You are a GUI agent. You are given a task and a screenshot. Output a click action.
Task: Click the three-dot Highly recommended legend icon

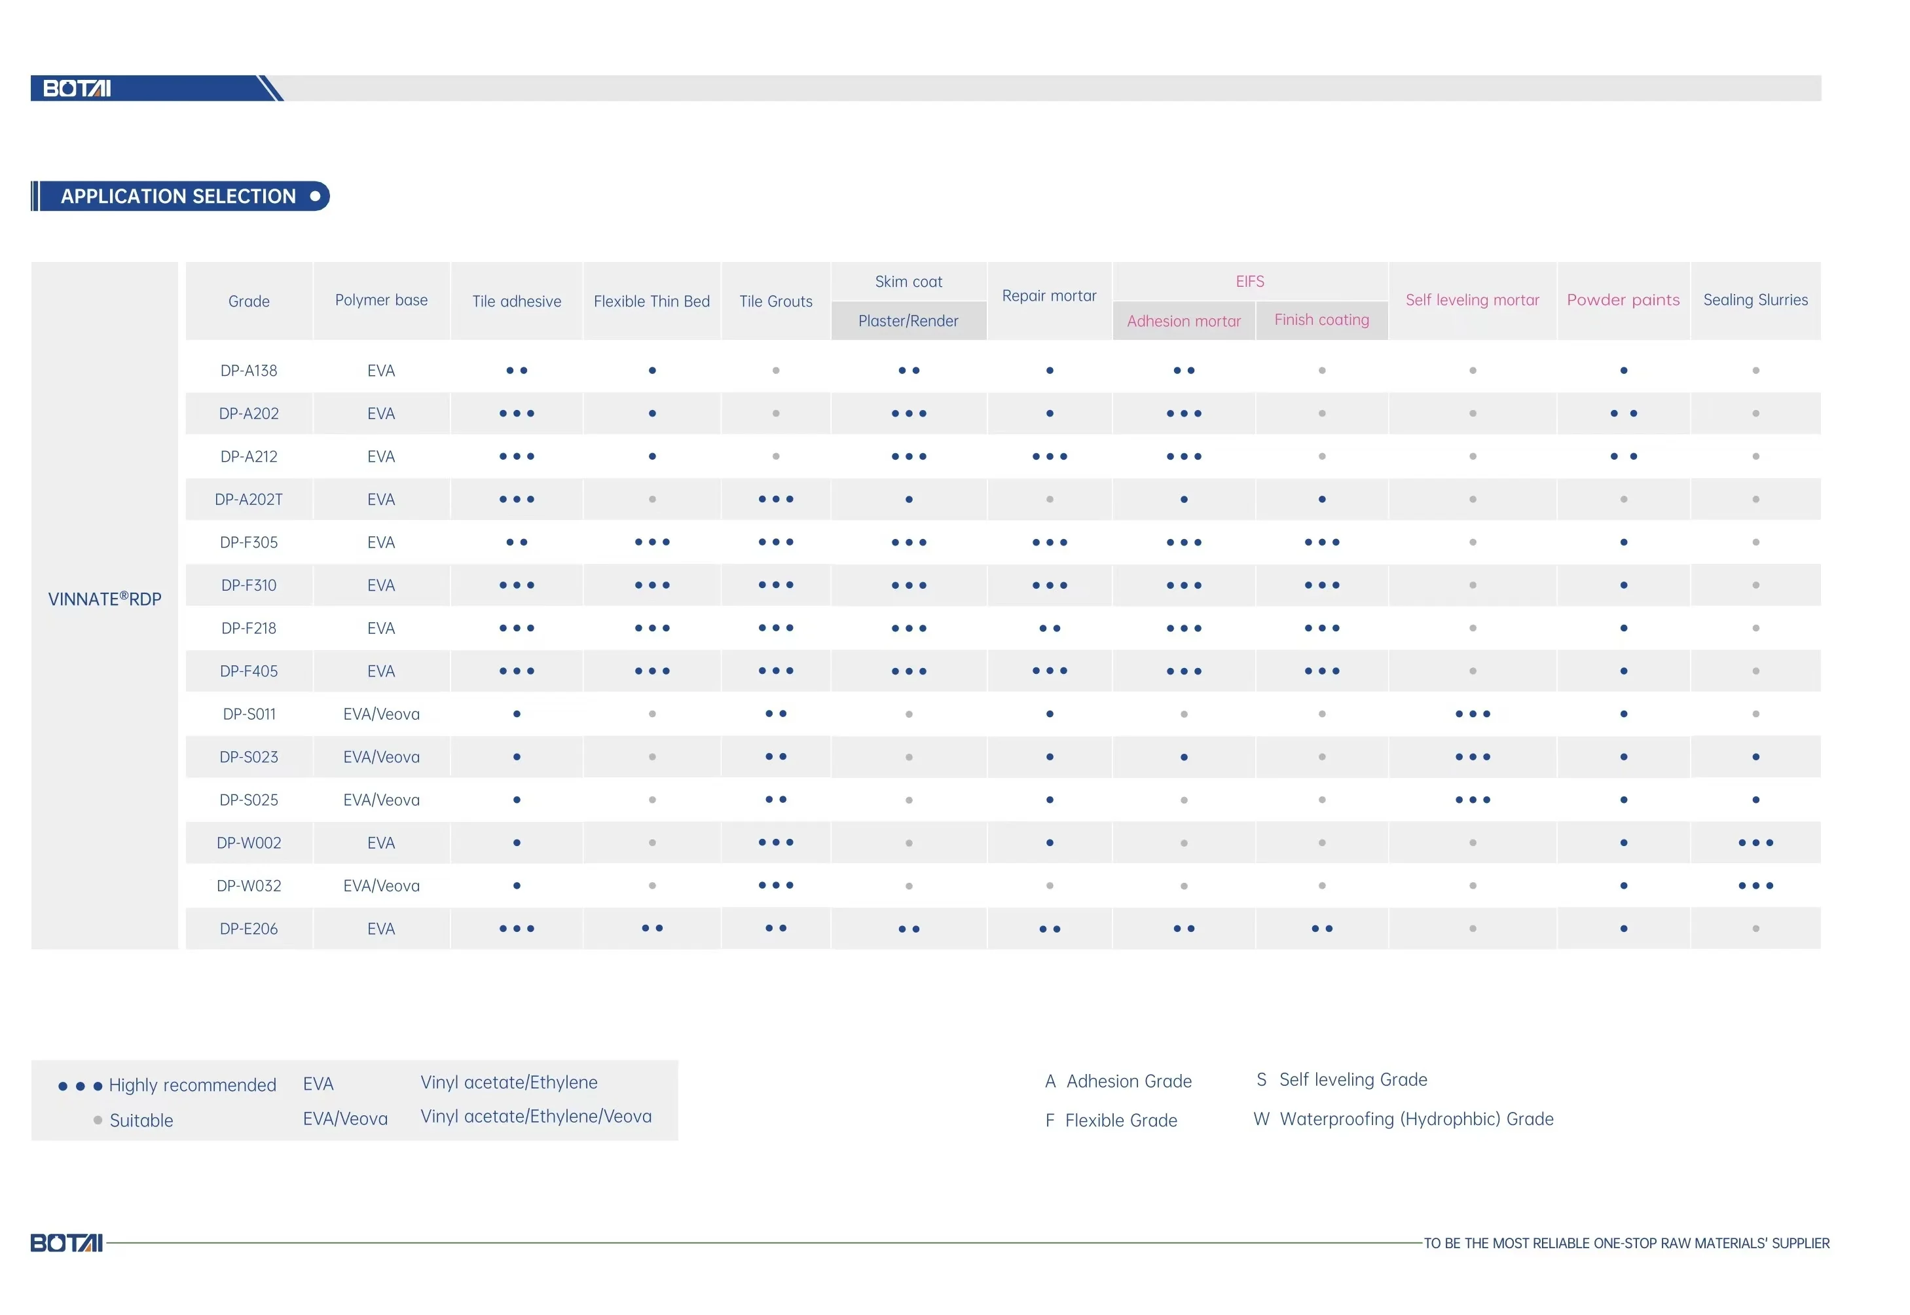pos(80,1086)
